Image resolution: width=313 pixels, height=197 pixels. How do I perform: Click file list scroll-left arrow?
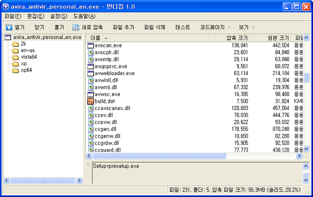coord(89,156)
